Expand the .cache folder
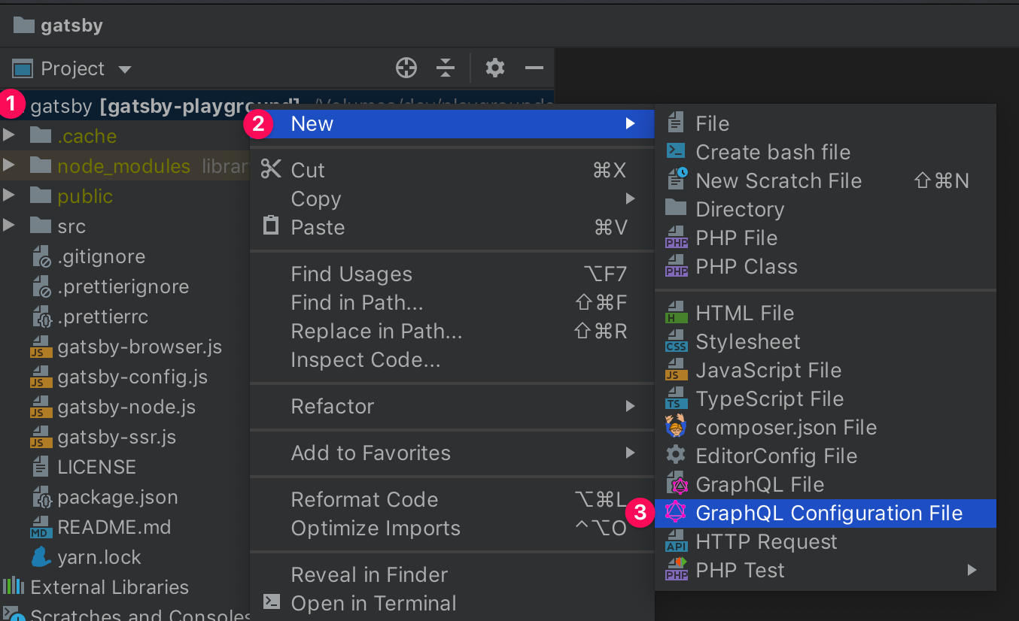The width and height of the screenshot is (1019, 621). [9, 136]
